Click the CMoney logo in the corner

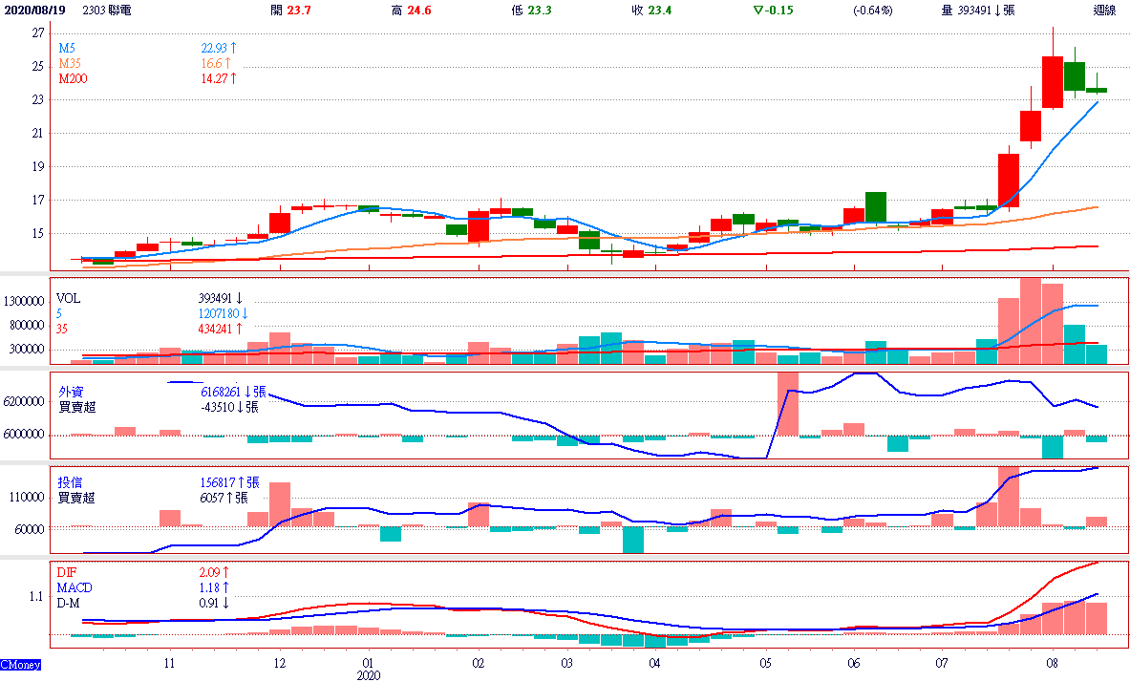(19, 664)
